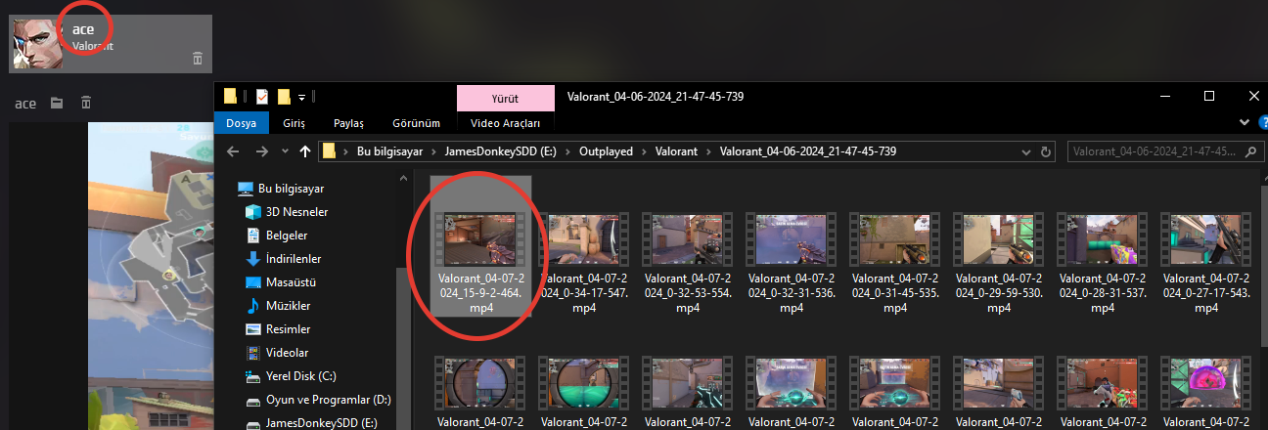1268x430 pixels.
Task: Select Masaüstü in the navigation pane
Action: [293, 281]
